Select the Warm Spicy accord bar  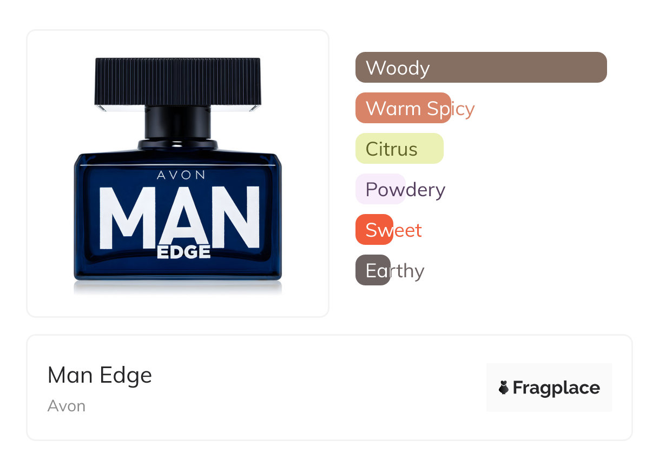coord(403,108)
